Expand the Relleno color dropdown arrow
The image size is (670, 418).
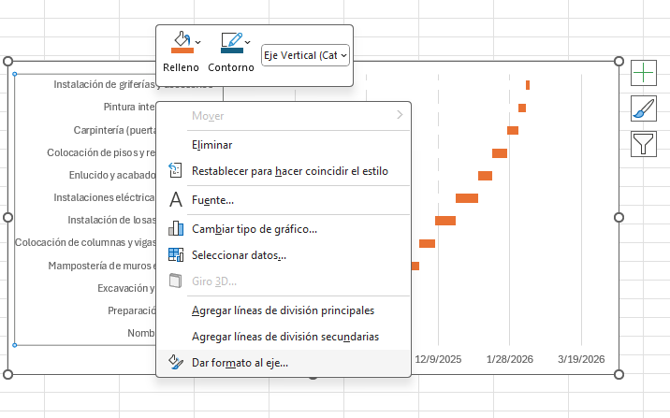pos(197,41)
